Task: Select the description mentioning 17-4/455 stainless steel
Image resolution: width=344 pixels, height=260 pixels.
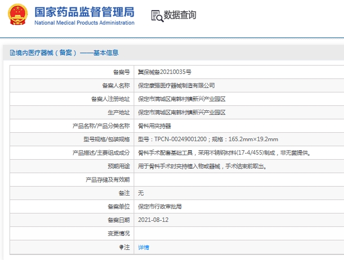Action: tap(224, 153)
